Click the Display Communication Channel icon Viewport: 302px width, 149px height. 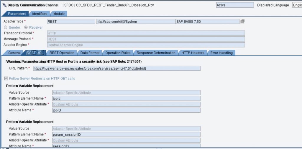[x=4, y=5]
